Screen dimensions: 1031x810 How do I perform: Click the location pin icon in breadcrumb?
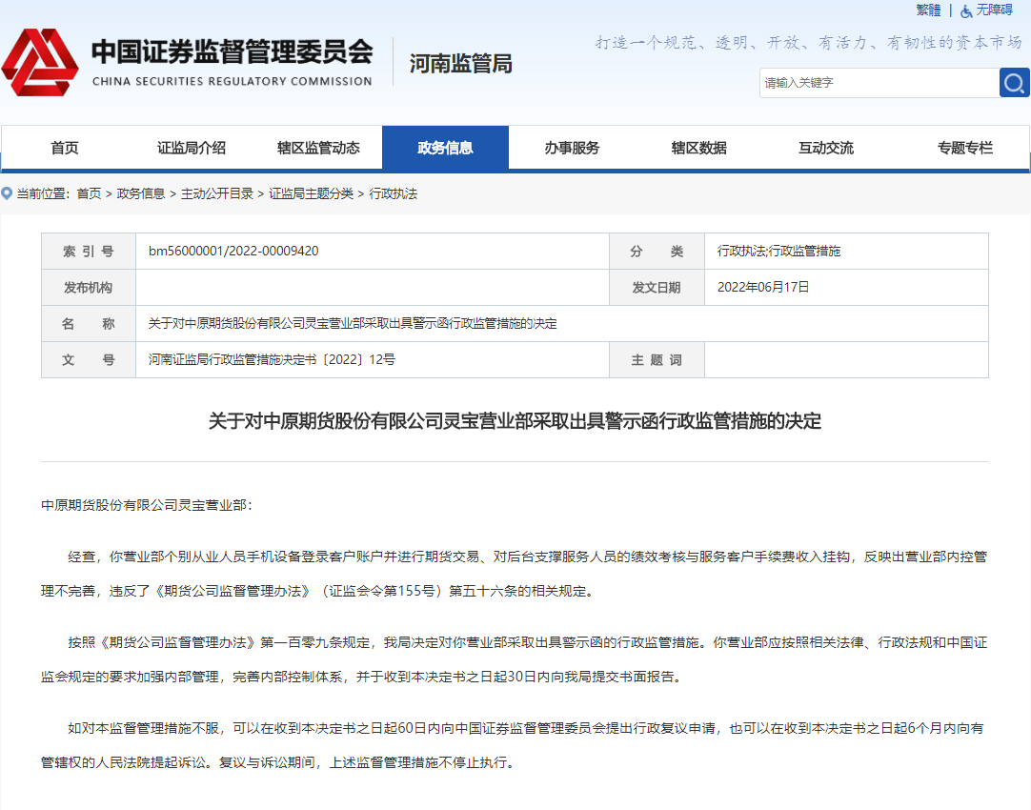(x=7, y=193)
